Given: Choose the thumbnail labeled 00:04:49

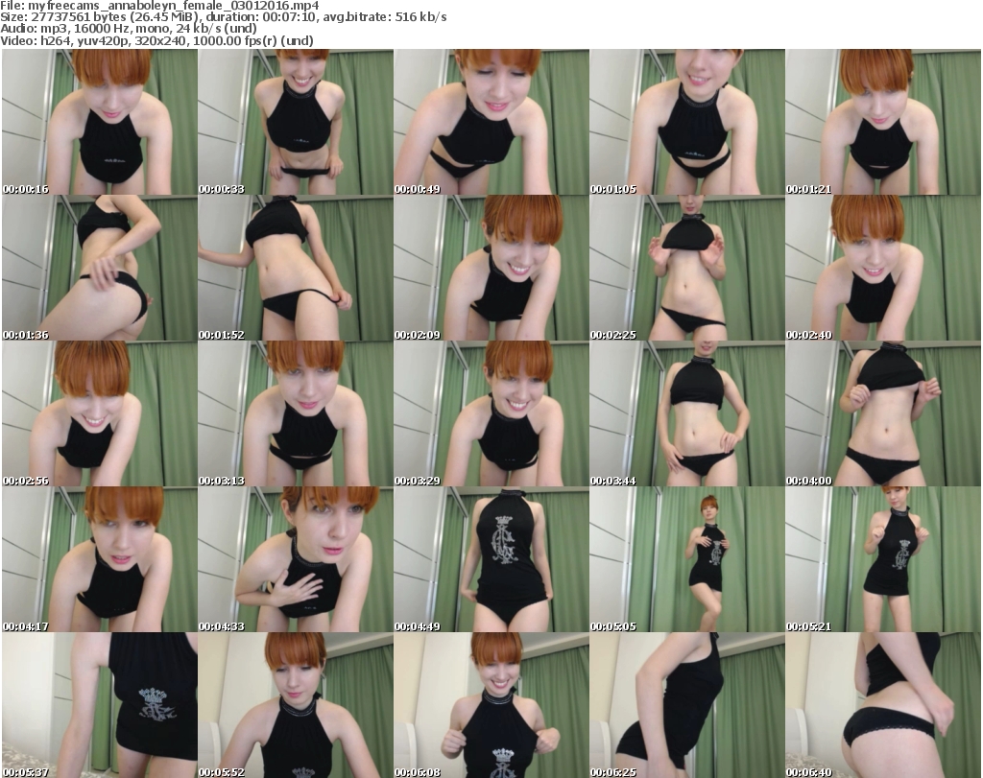Looking at the screenshot, I should (491, 559).
